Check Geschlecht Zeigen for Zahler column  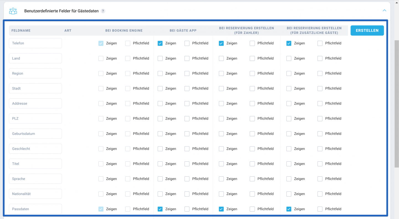[x=221, y=149]
